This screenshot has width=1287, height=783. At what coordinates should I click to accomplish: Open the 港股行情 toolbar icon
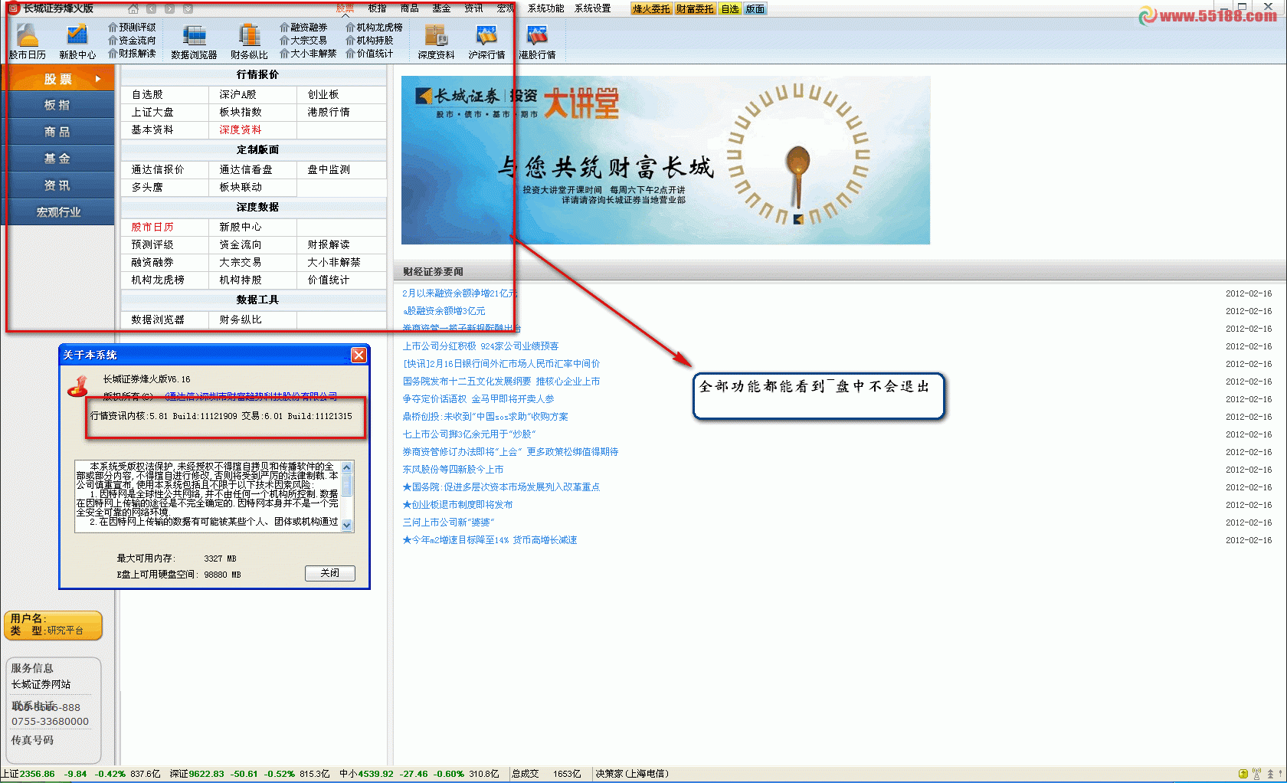click(537, 41)
